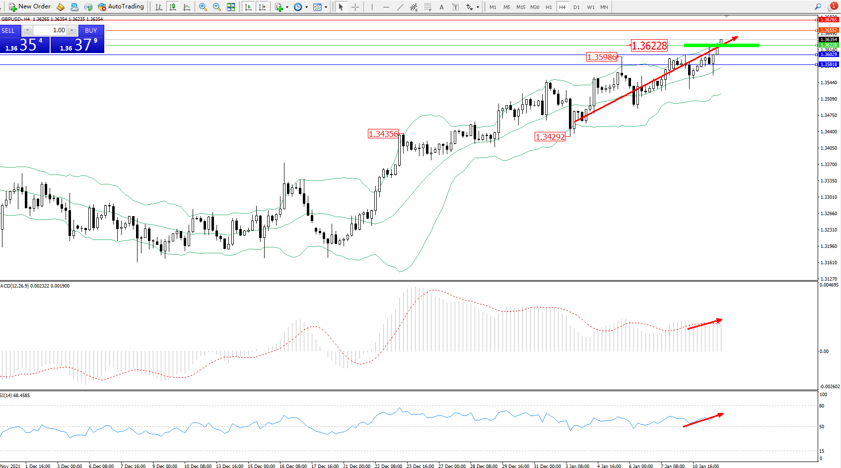The image size is (841, 468).
Task: Toggle the AutoTrading button
Action: 121,7
